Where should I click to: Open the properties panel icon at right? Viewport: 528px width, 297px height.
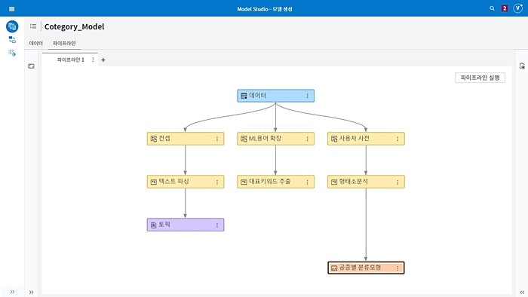[x=522, y=66]
